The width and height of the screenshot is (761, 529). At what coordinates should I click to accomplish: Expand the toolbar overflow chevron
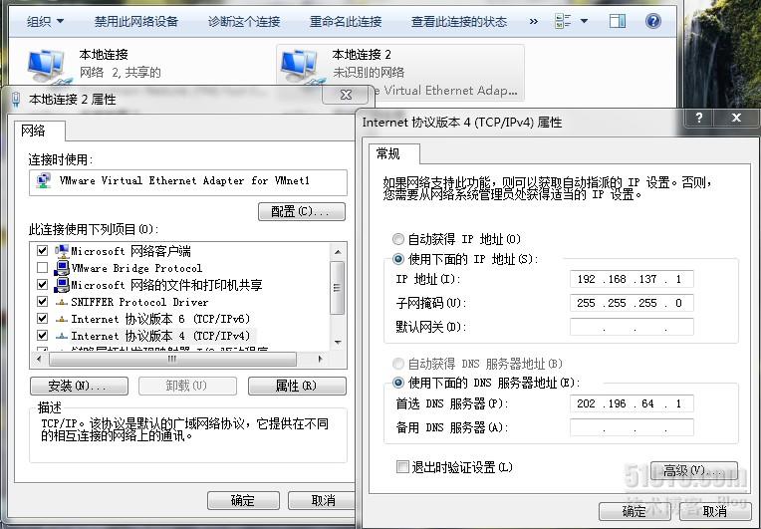click(x=533, y=21)
